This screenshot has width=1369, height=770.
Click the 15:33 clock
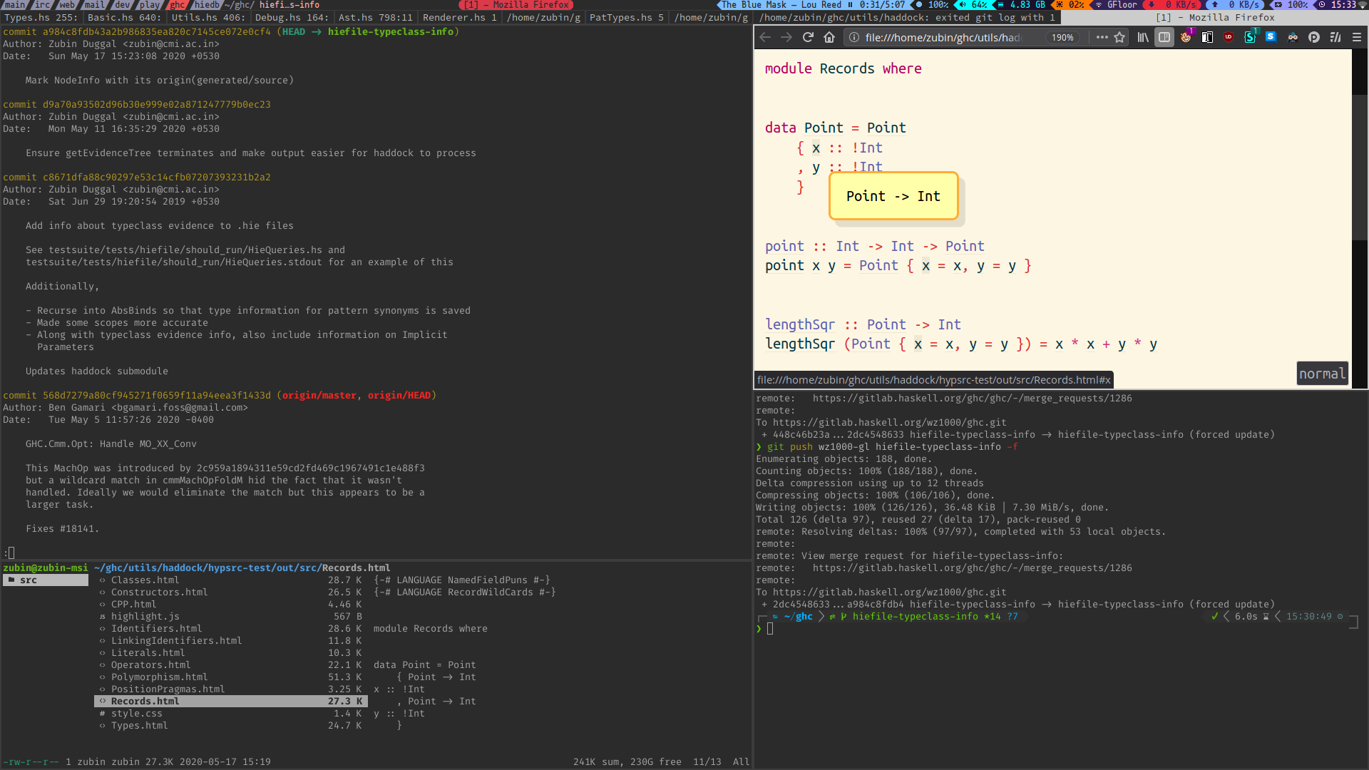pos(1338,5)
